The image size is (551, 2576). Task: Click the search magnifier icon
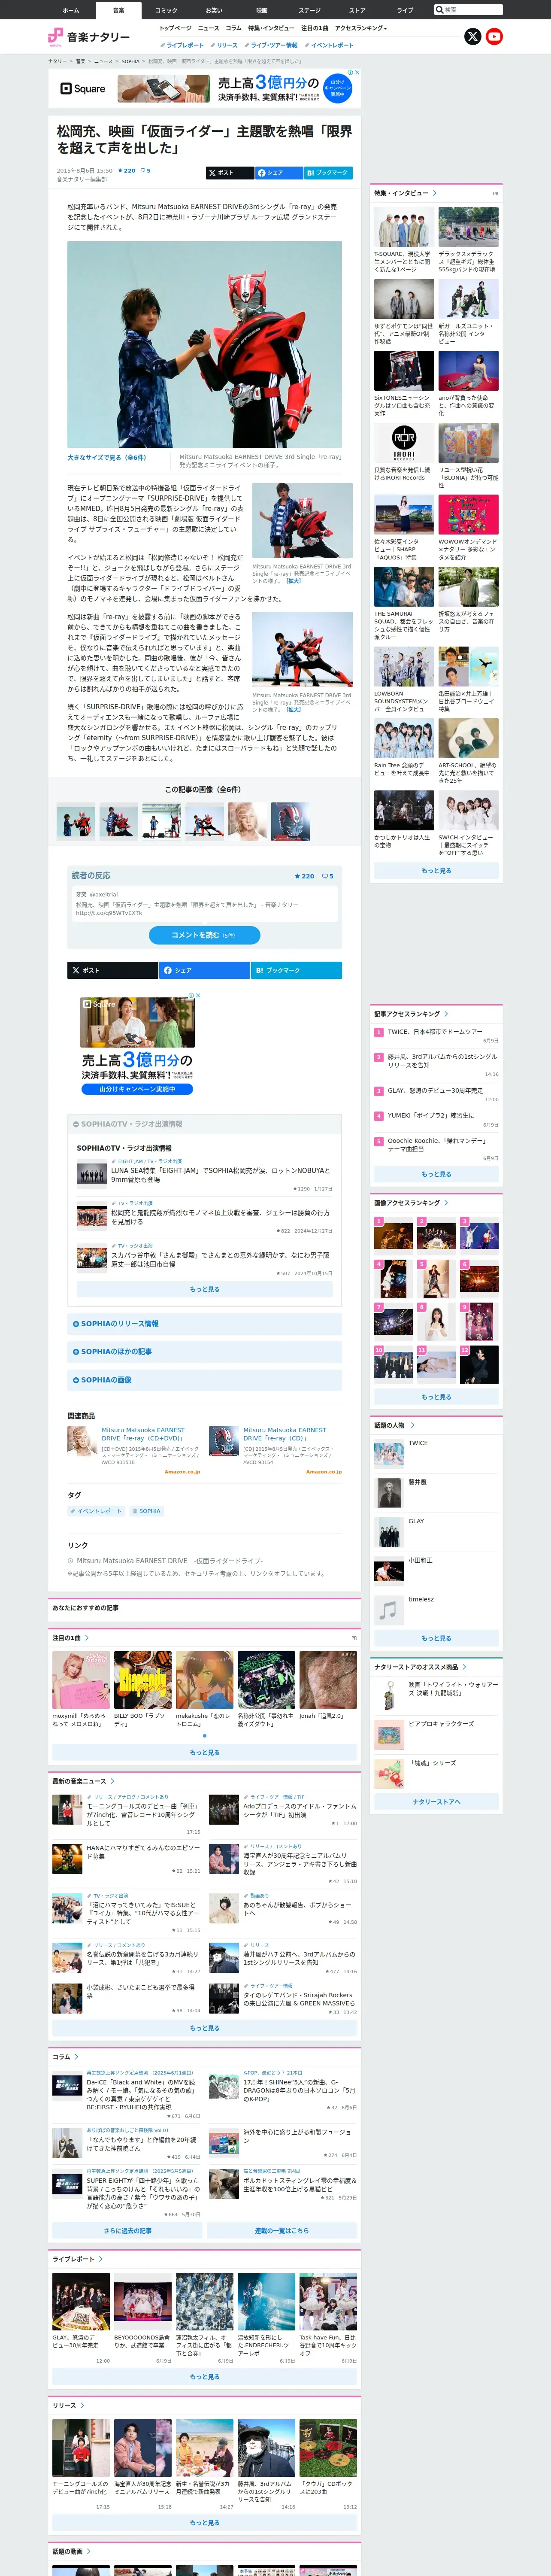(439, 10)
